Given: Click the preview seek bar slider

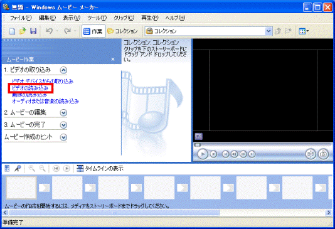Looking at the screenshot, I should [198, 145].
